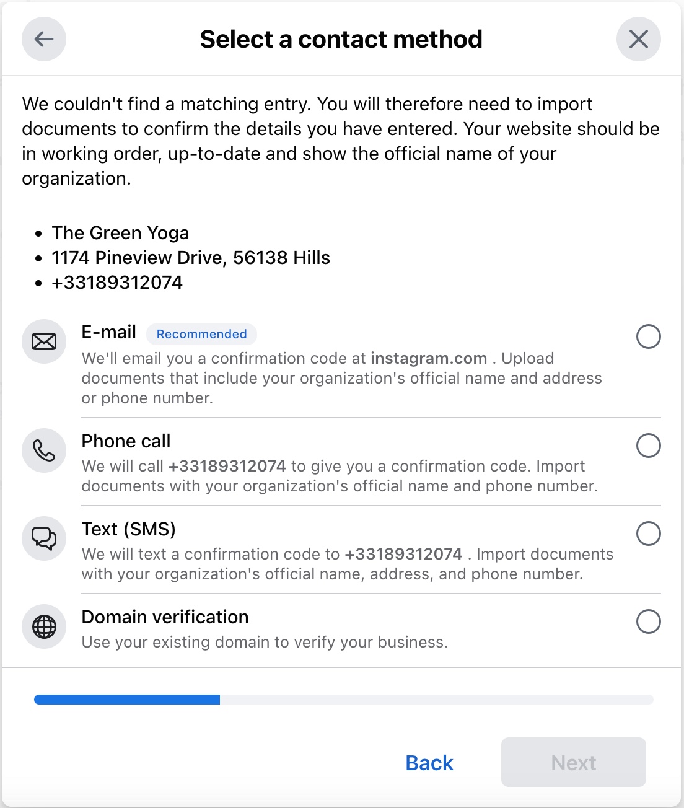Click the Recommended badge next to E-mail
Image resolution: width=684 pixels, height=808 pixels.
click(201, 334)
